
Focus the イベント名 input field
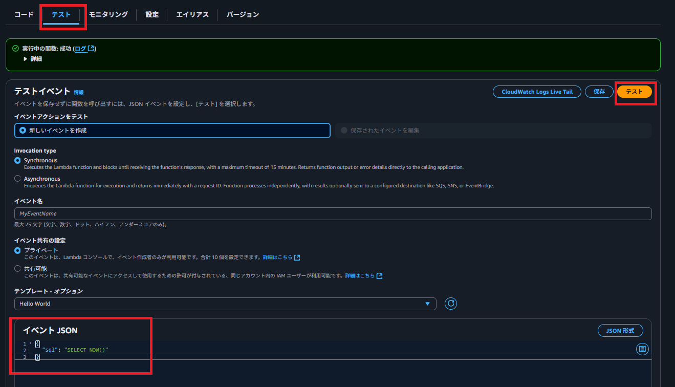333,213
